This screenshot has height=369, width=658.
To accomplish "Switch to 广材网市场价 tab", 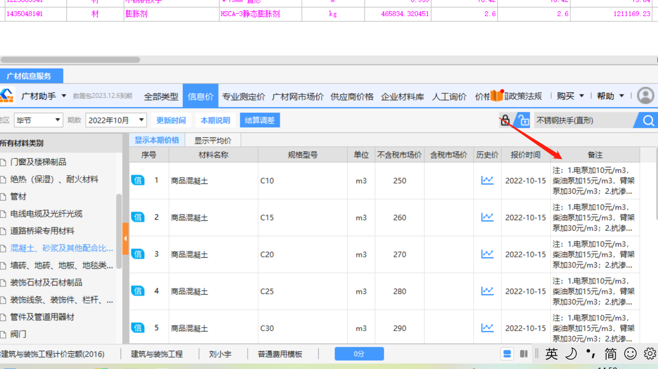I will click(297, 96).
